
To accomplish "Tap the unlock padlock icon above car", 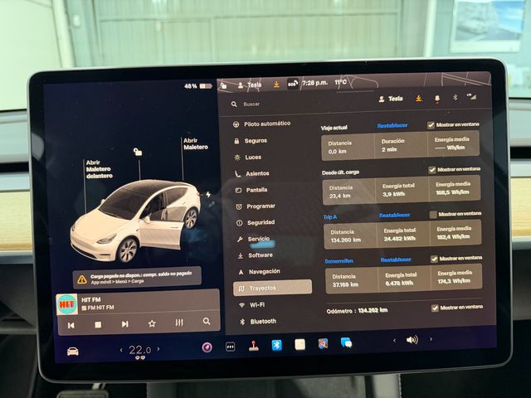I will coord(138,152).
